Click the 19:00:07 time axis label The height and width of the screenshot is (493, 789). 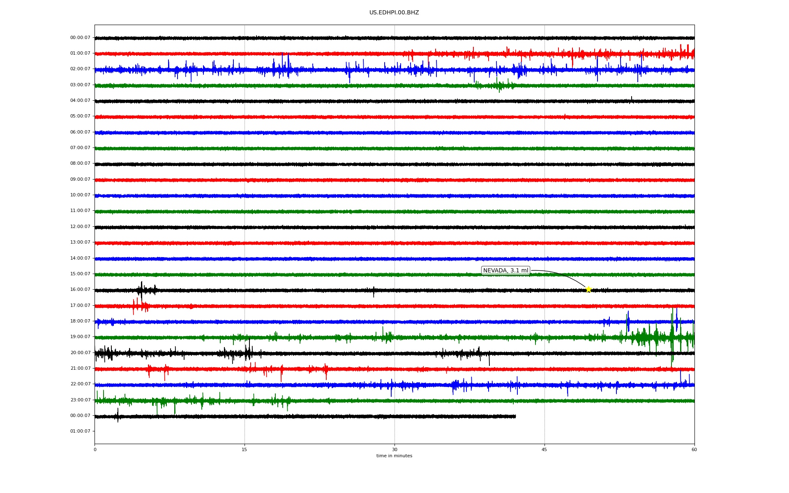click(80, 337)
